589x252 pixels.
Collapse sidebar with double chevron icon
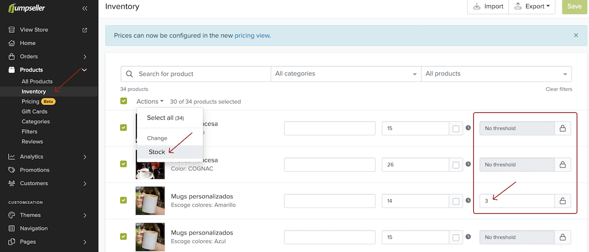tap(84, 8)
